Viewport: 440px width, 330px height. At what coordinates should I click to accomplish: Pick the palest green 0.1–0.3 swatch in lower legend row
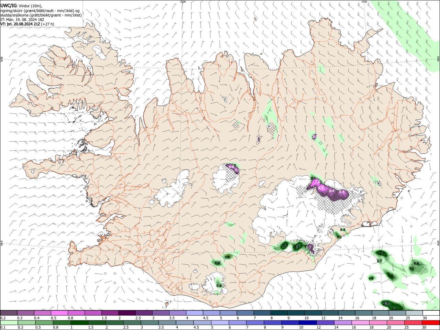coord(9,323)
